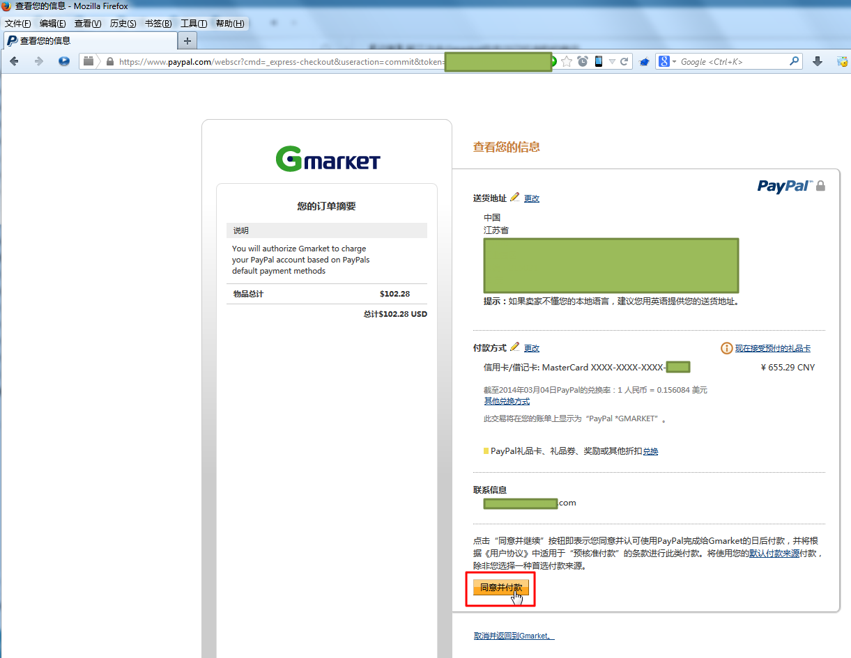Open the Downloads arrow icon
This screenshot has width=851, height=658.
[x=818, y=61]
